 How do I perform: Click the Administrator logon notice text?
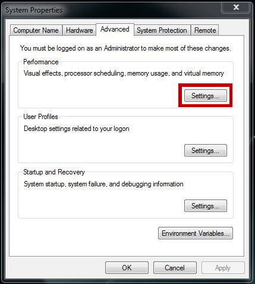(125, 48)
